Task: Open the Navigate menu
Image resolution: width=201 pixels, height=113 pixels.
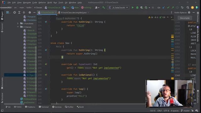Action: 27,3
